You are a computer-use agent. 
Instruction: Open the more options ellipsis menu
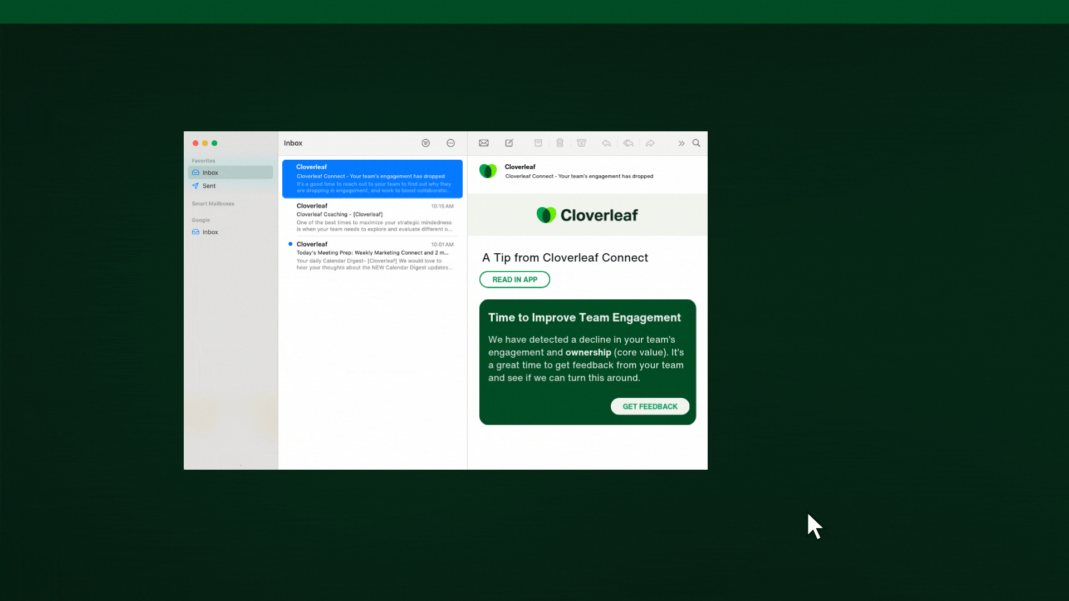click(450, 143)
